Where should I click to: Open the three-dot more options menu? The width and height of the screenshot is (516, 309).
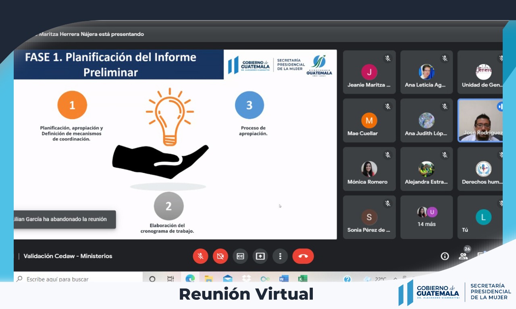tap(280, 256)
